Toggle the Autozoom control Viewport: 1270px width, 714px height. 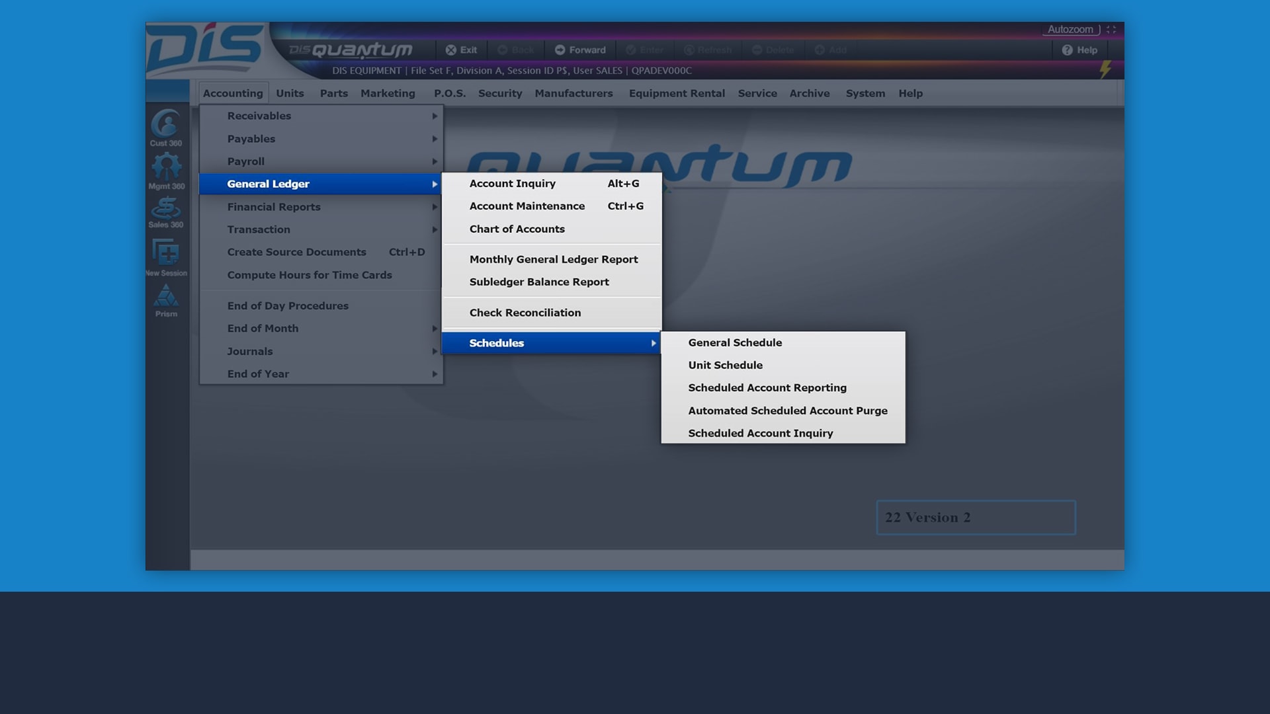[1070, 30]
